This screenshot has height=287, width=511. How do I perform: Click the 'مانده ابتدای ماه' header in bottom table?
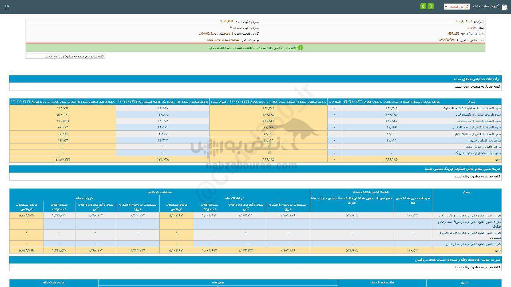(382, 282)
